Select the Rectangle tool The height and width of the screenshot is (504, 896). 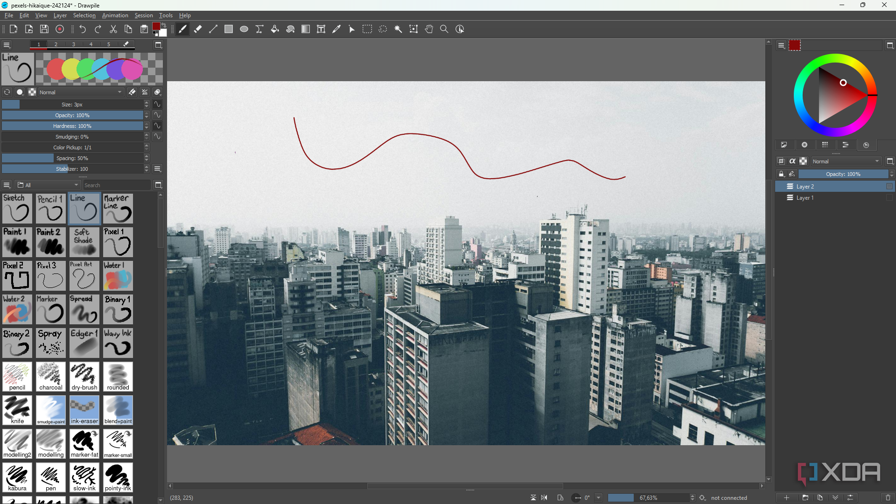tap(229, 29)
